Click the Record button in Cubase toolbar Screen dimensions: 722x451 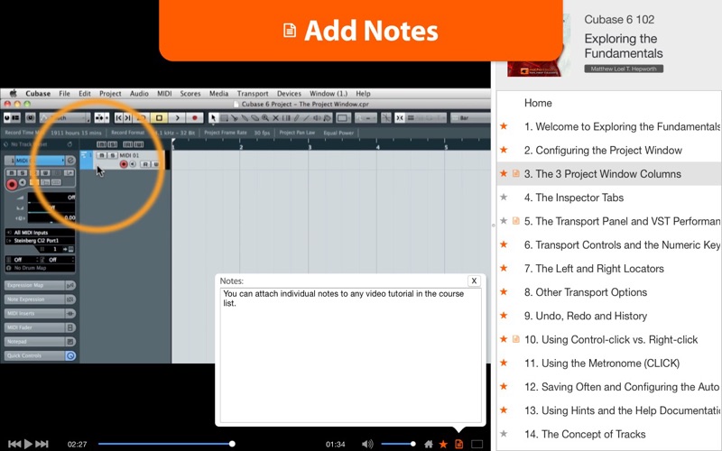[x=194, y=118]
